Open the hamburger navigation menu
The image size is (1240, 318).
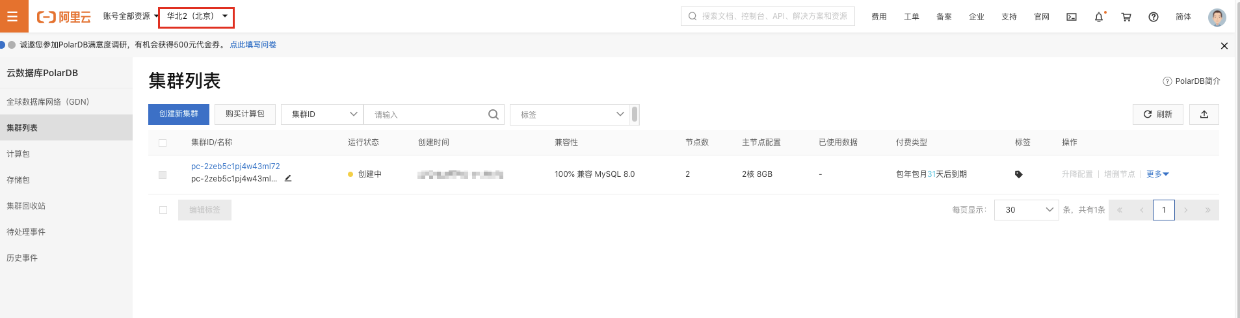coord(13,16)
